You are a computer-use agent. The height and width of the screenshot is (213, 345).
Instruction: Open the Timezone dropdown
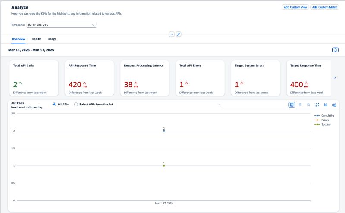(61, 25)
